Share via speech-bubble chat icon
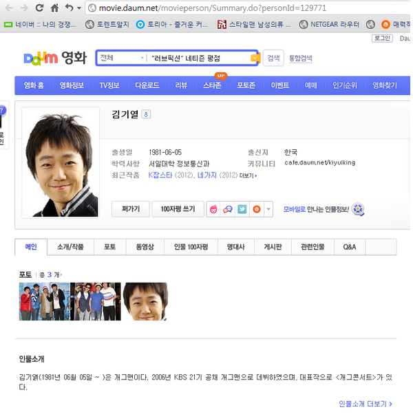The height and width of the screenshot is (414, 413). click(x=228, y=209)
